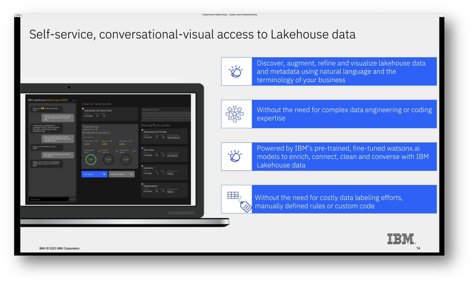
Task: Click the Jaccard similarity 0.23 gauge circle
Action: (108, 159)
